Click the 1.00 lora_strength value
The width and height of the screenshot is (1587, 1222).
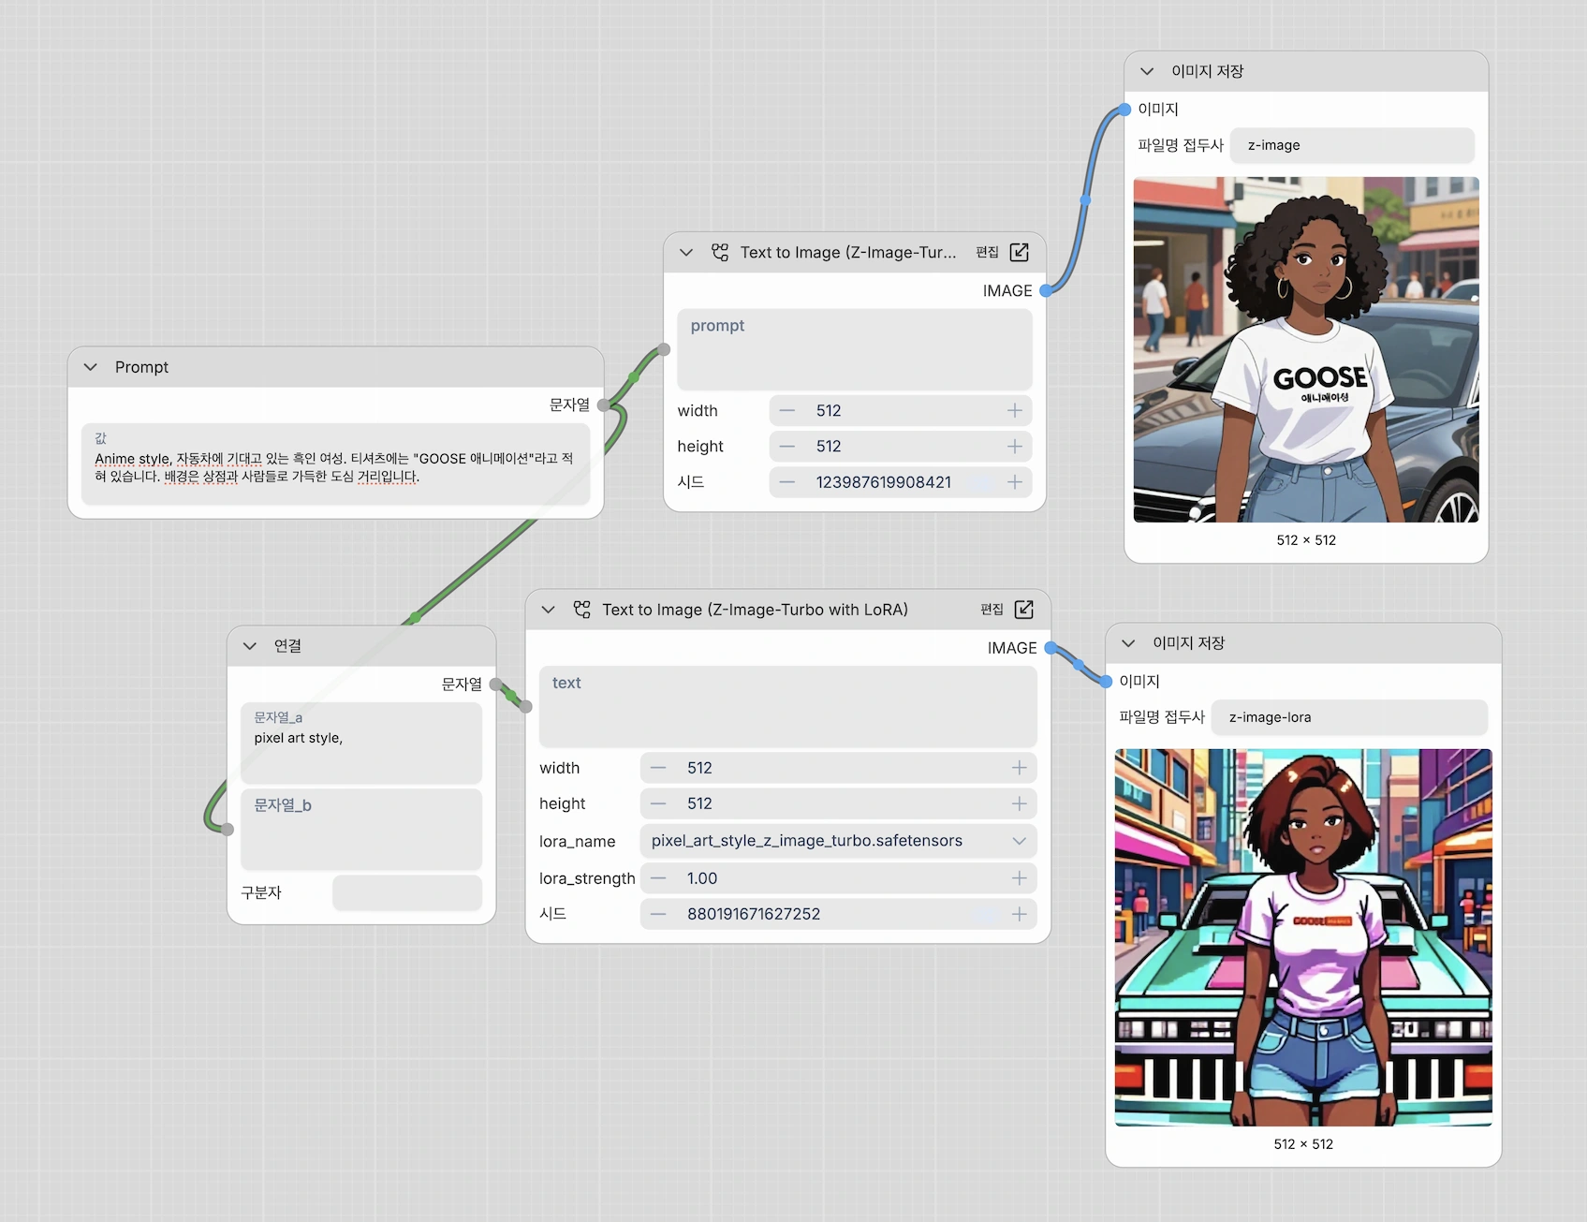[x=702, y=878]
